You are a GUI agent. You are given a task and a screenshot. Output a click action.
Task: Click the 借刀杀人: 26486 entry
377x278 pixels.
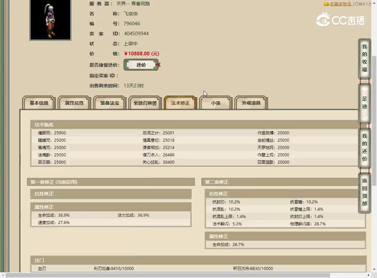pyautogui.click(x=158, y=155)
